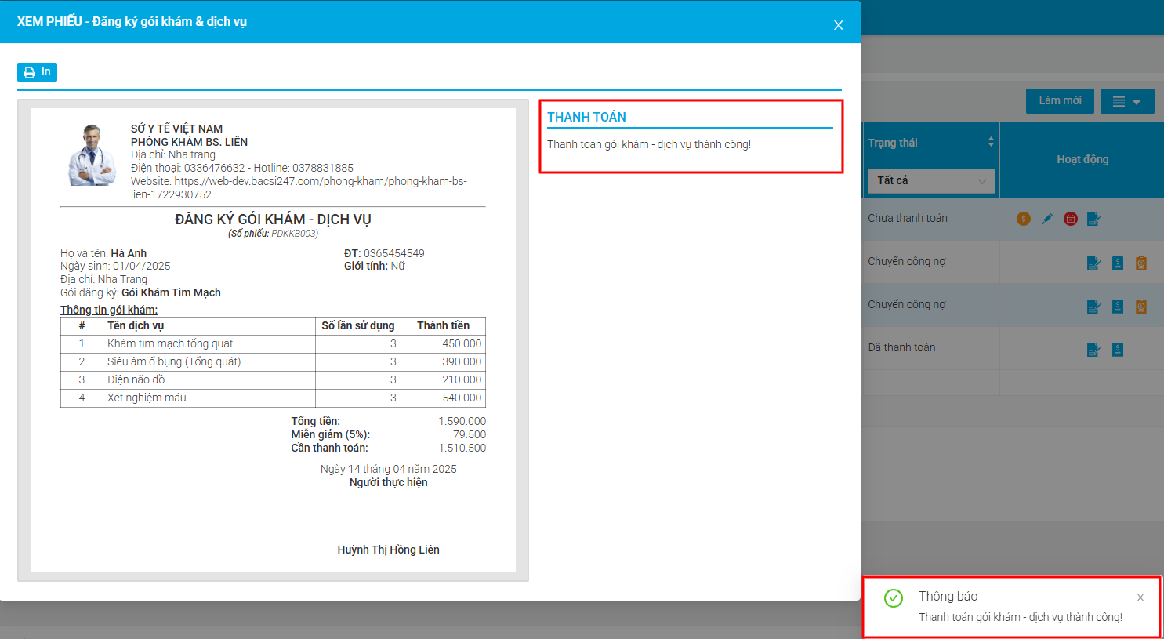This screenshot has height=639, width=1164.
Task: Click the THANH TOÁN section heading
Action: (586, 117)
